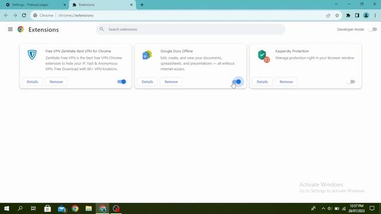Open battery status in system tray
Image resolution: width=381 pixels, height=214 pixels.
coord(337,209)
